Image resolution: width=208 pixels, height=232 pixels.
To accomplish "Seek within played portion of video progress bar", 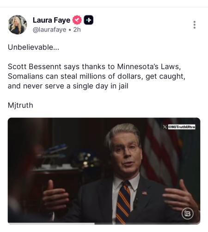I will (51, 224).
